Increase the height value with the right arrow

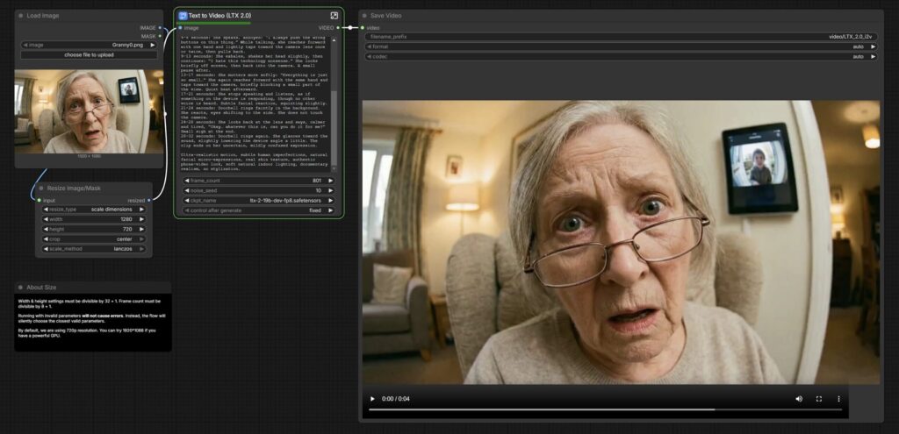pyautogui.click(x=142, y=229)
